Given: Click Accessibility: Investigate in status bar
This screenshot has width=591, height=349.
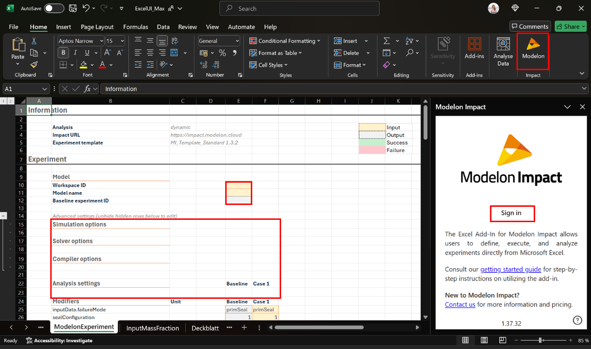Looking at the screenshot, I should [59, 341].
